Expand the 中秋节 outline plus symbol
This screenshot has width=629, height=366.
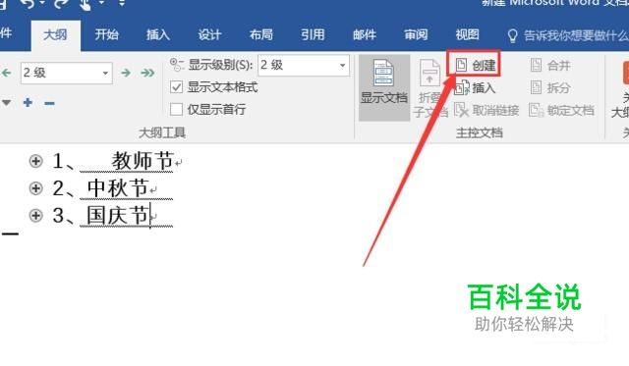pos(35,187)
